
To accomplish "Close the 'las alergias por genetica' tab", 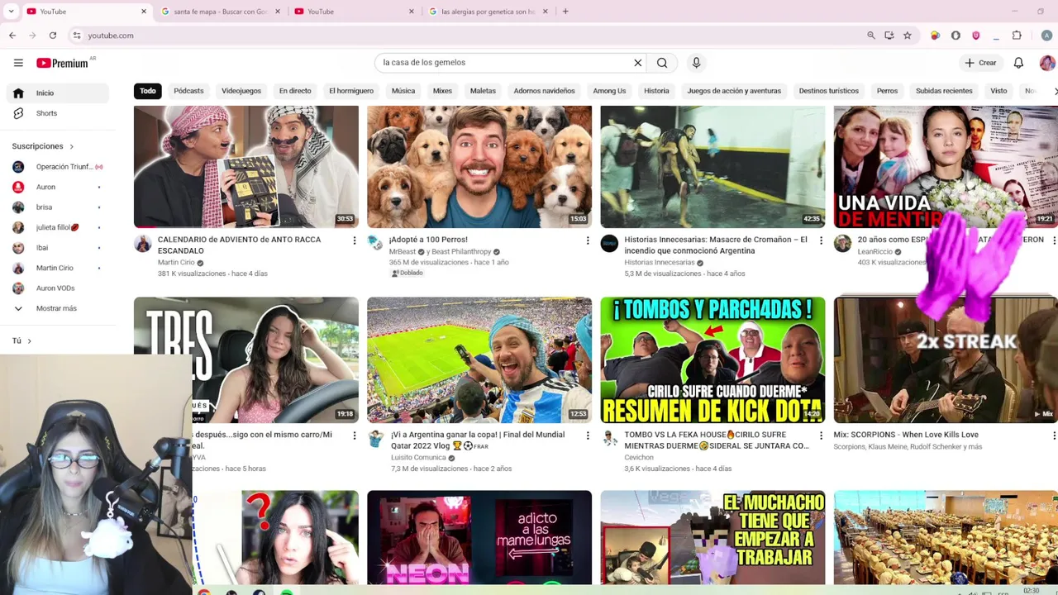I will pos(546,12).
